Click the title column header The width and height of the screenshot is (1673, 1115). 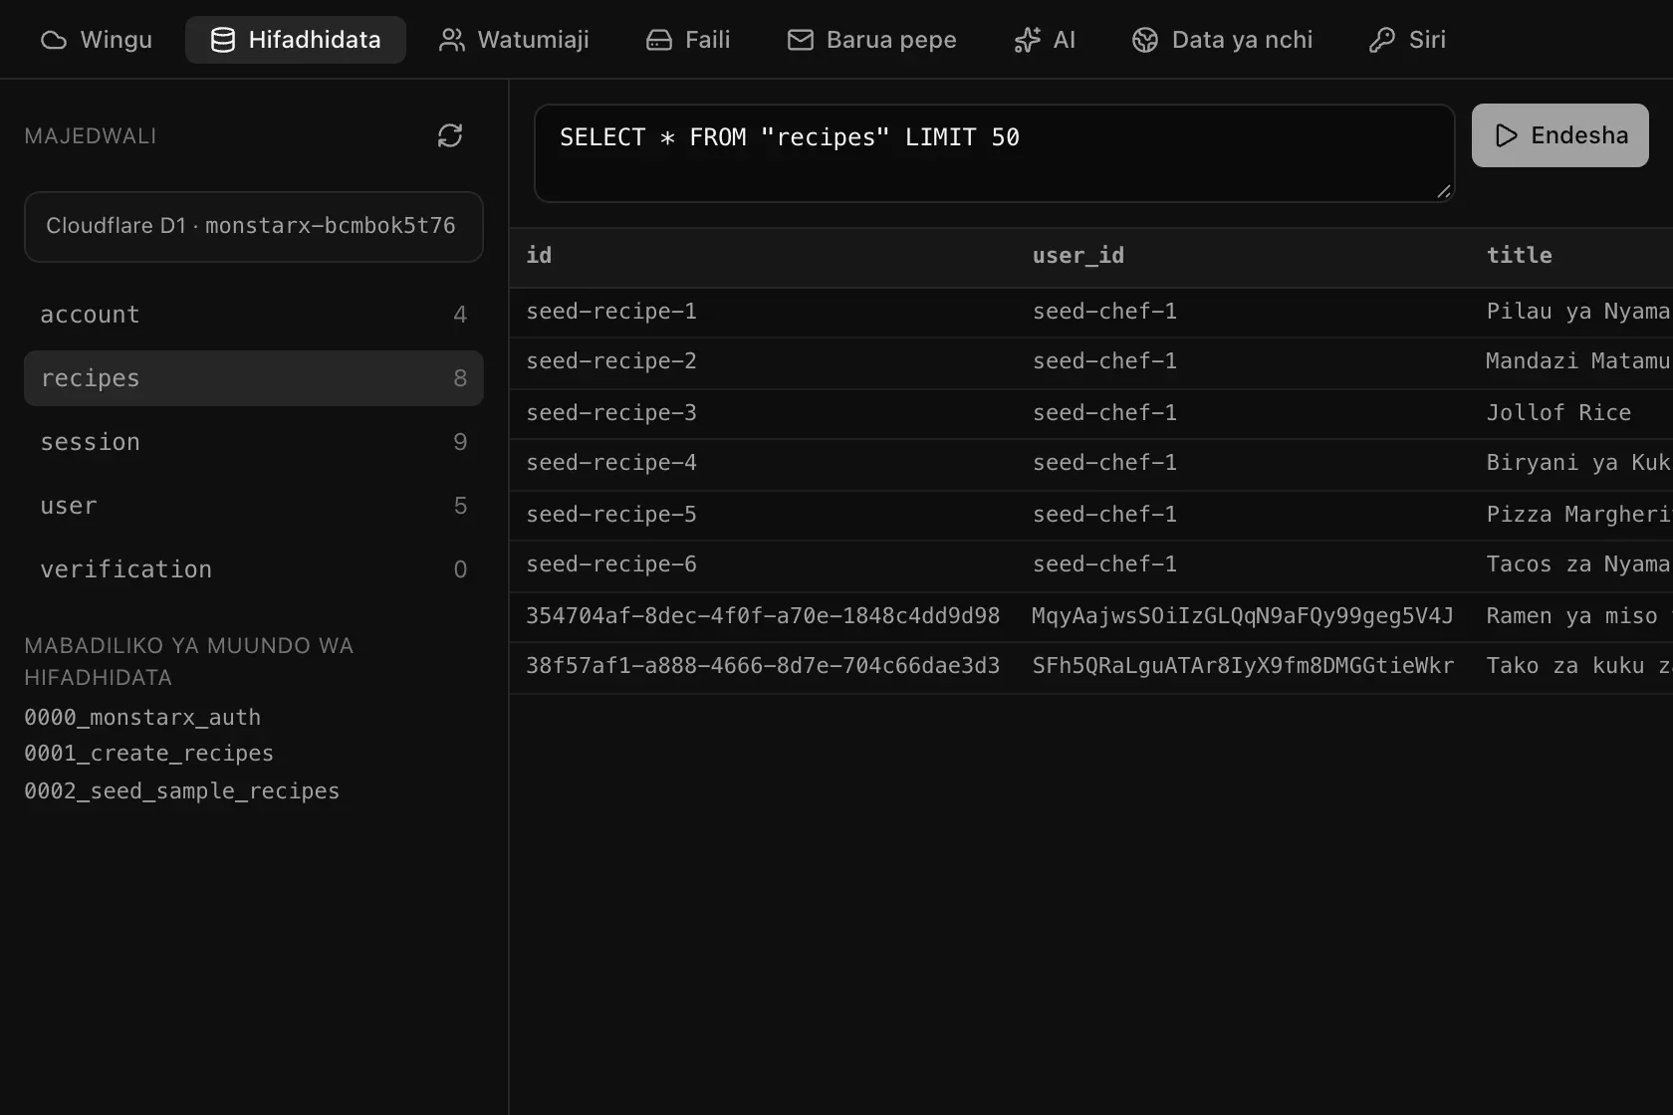tap(1520, 256)
